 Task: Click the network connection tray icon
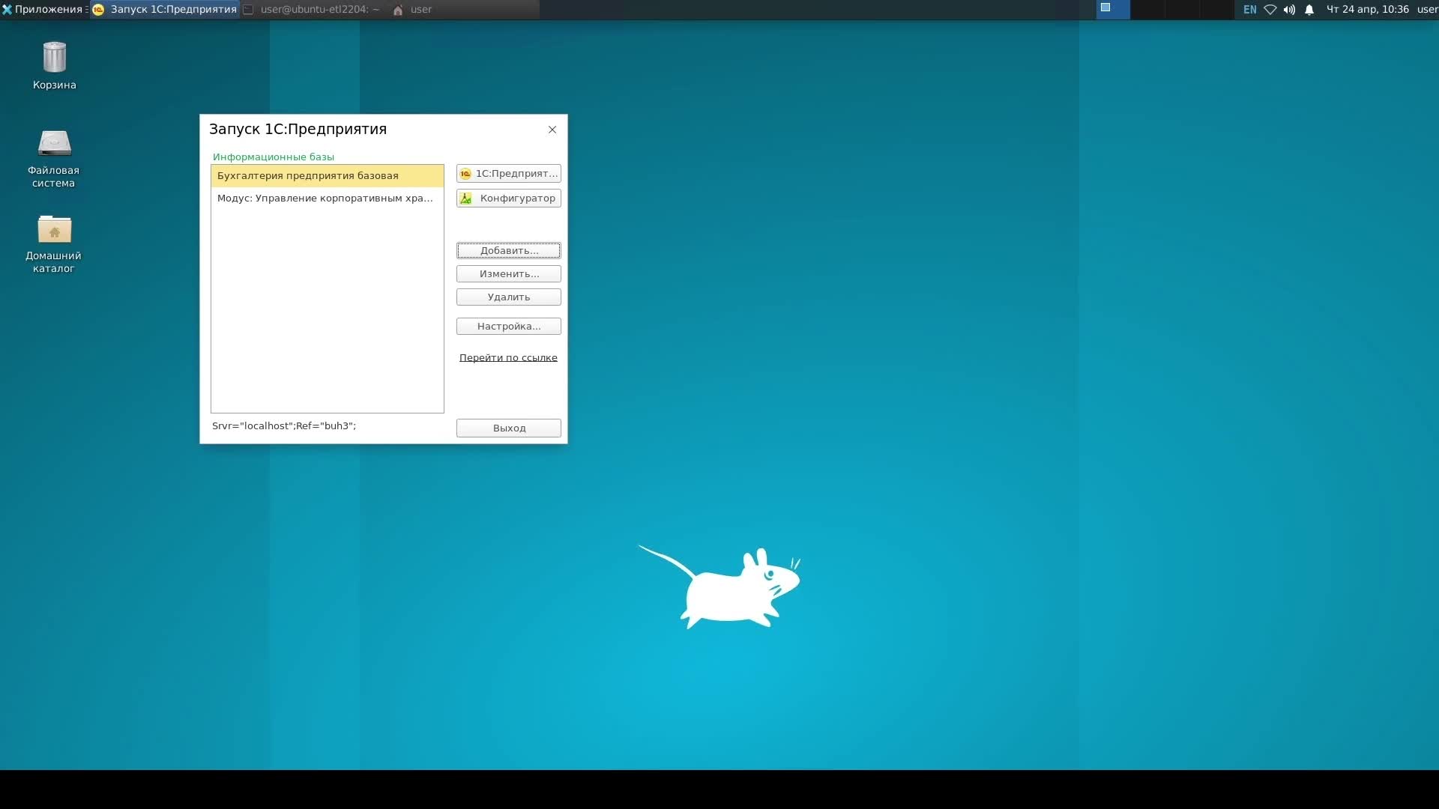[x=1270, y=10]
